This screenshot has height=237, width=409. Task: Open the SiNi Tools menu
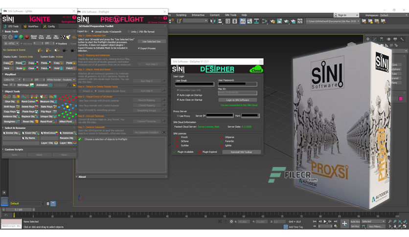[x=230, y=15]
